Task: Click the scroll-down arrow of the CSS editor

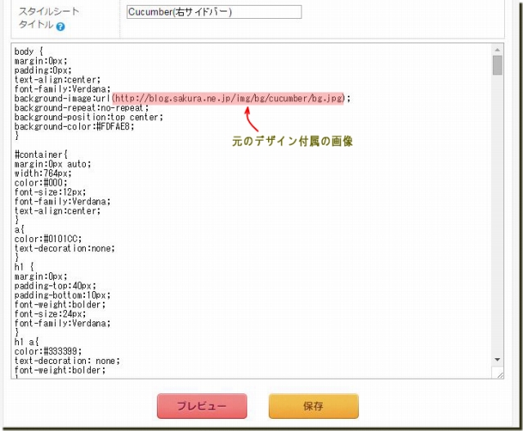Action: 498,360
